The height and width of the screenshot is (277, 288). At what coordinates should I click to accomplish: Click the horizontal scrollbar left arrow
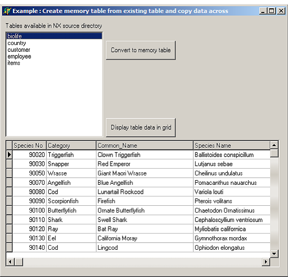pyautogui.click(x=10, y=262)
